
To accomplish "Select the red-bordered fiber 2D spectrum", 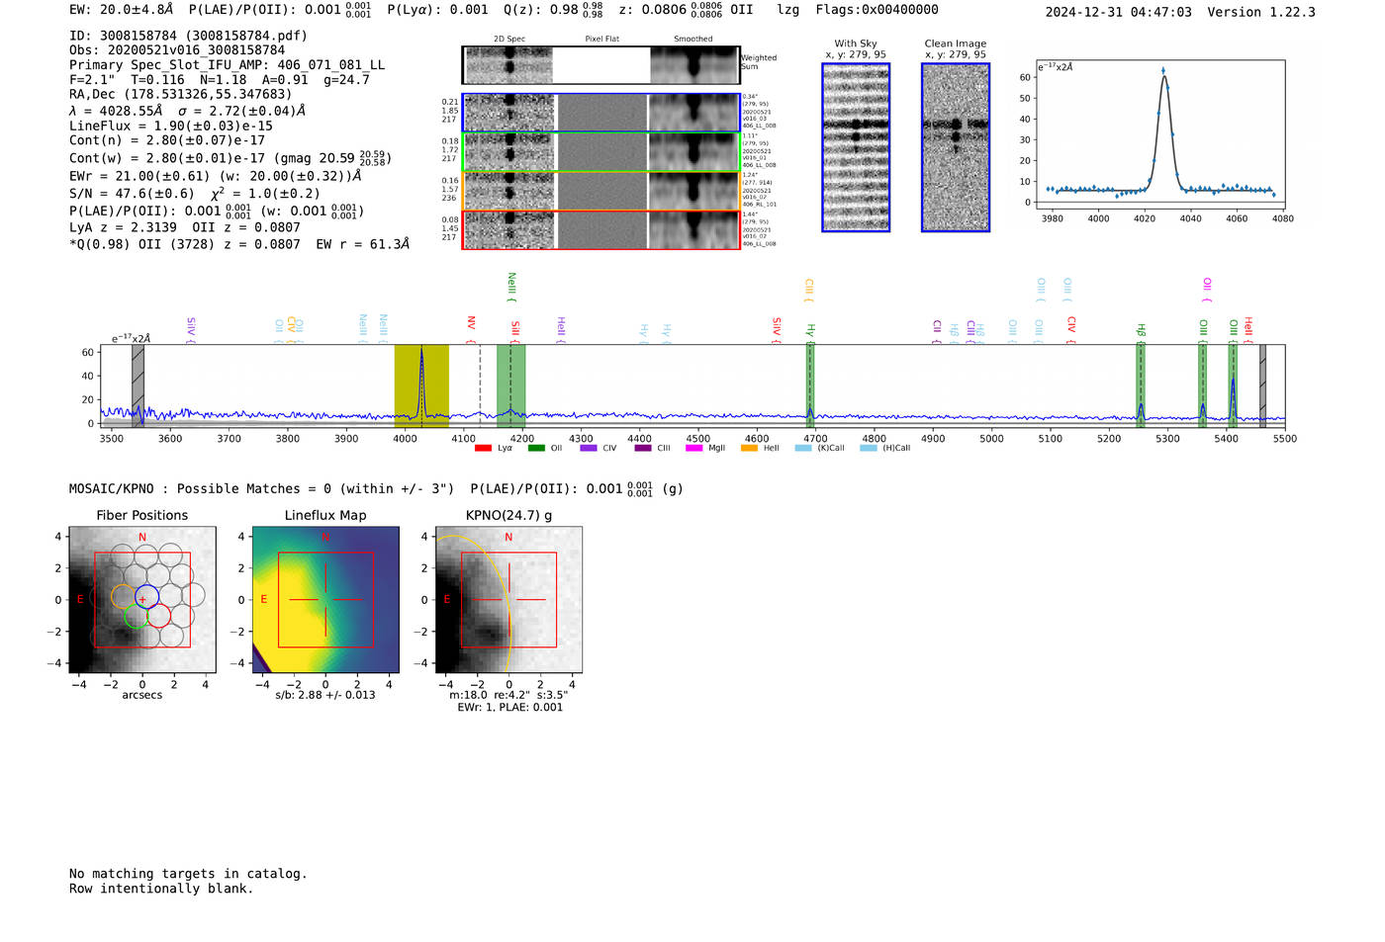I will tap(600, 229).
